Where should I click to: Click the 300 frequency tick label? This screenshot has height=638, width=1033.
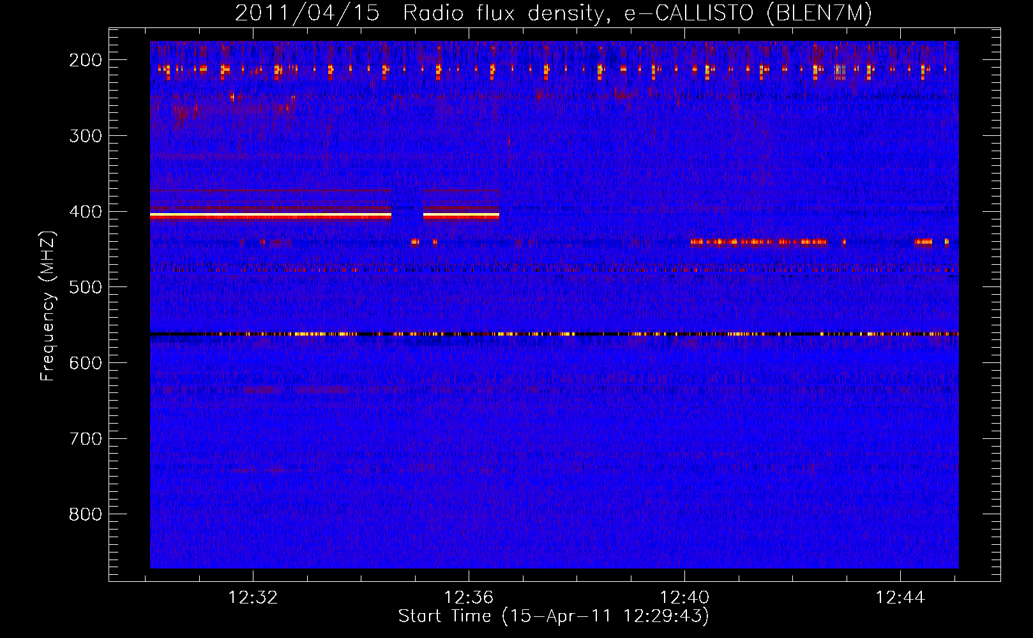[x=86, y=136]
